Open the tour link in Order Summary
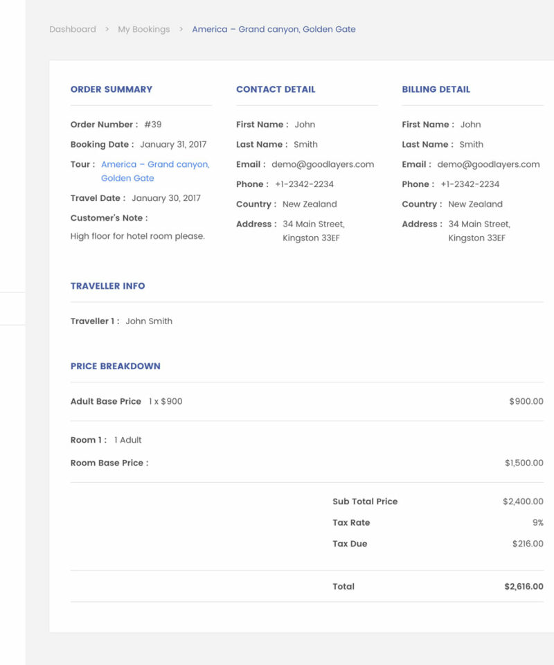The width and height of the screenshot is (554, 665). (154, 165)
